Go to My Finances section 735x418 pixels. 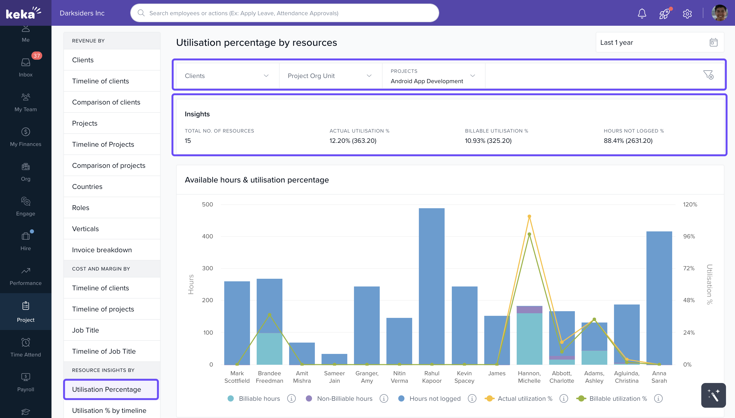[25, 137]
